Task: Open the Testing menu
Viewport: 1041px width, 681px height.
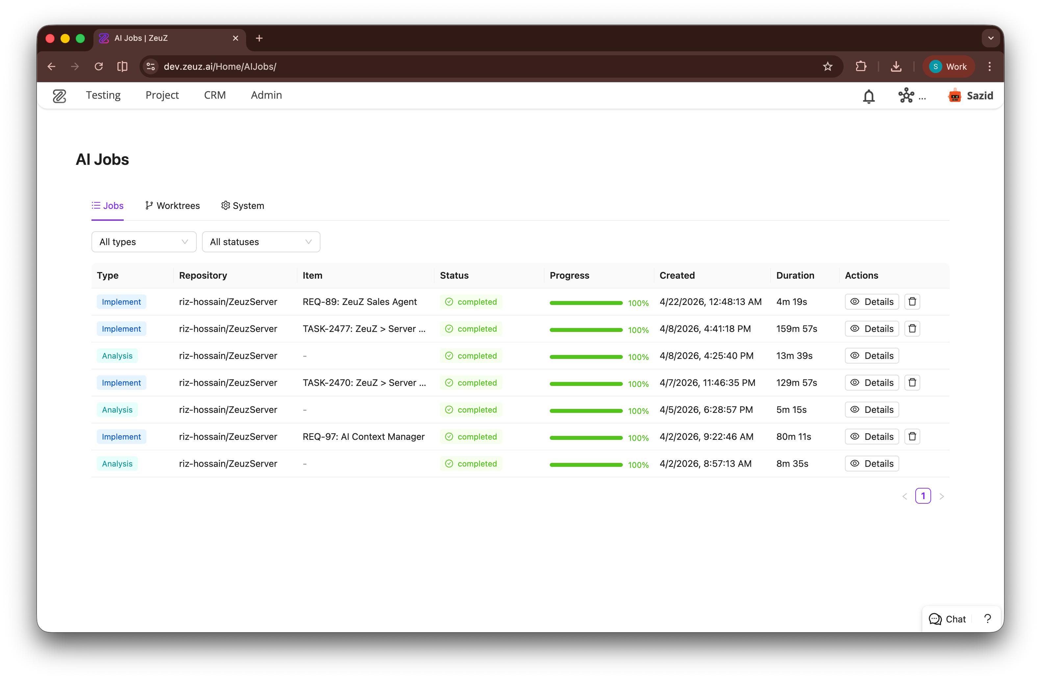Action: (x=103, y=95)
